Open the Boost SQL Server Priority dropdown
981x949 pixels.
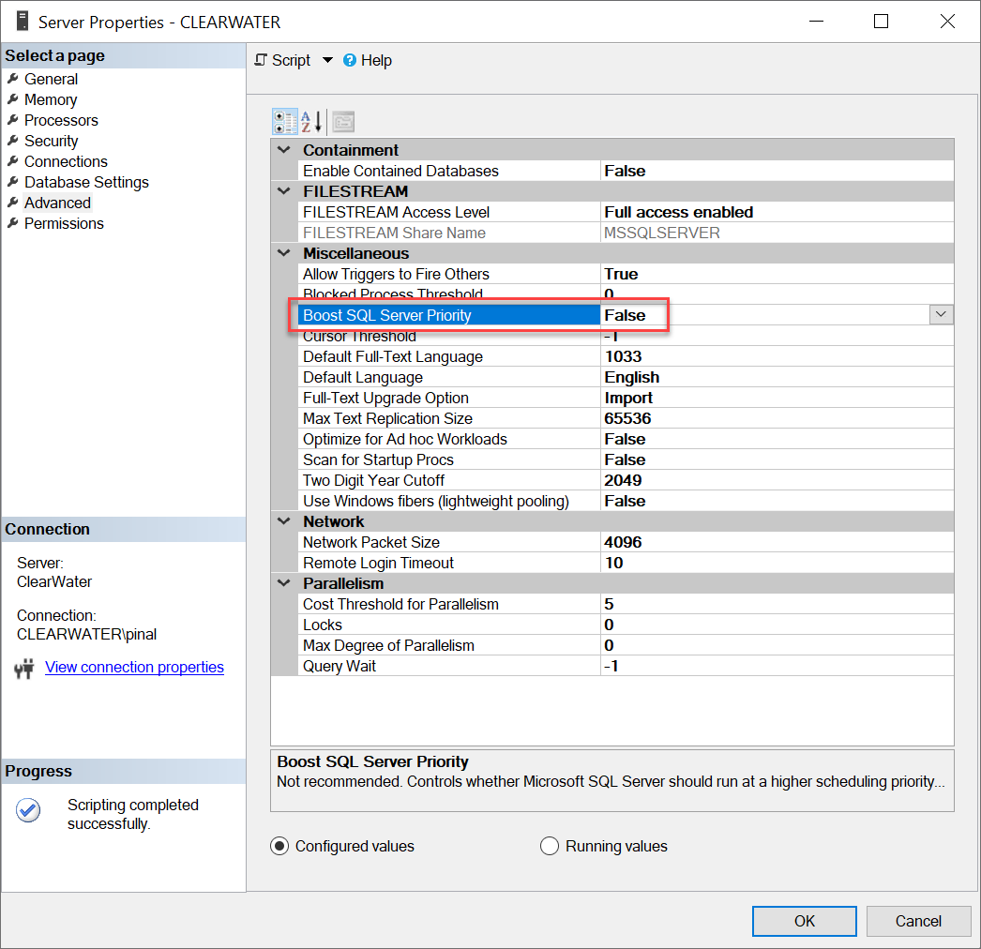tap(941, 314)
